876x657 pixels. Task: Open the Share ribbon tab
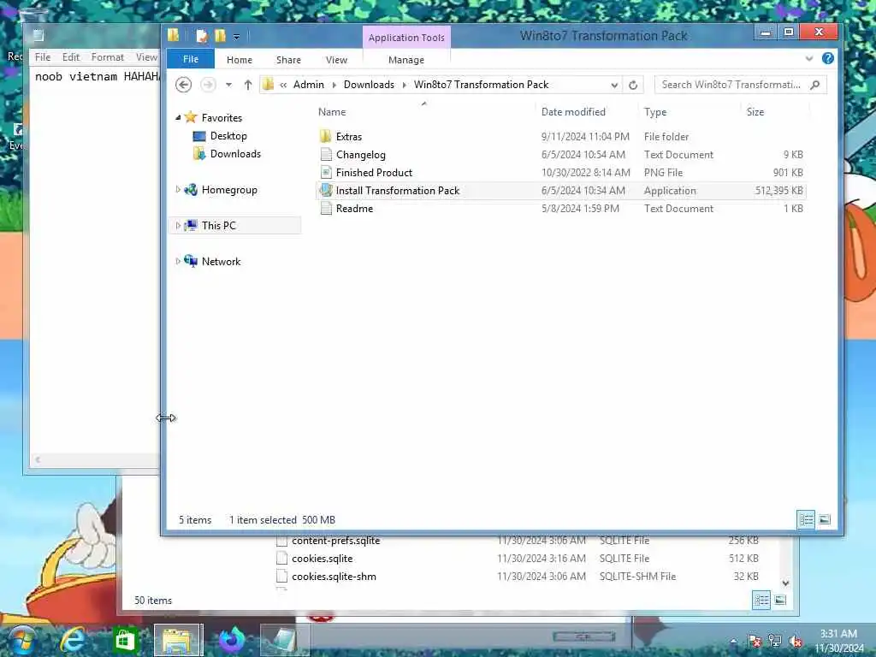tap(288, 59)
